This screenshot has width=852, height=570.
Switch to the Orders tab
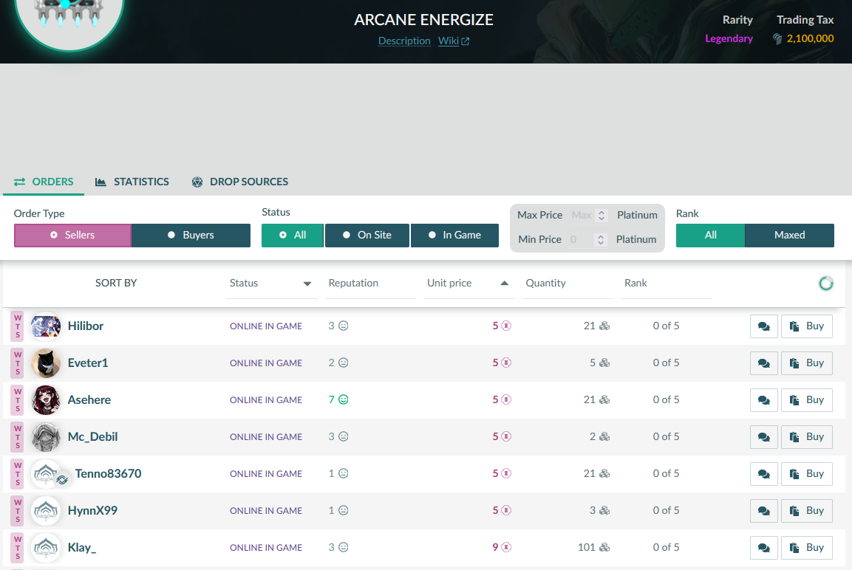(x=44, y=182)
